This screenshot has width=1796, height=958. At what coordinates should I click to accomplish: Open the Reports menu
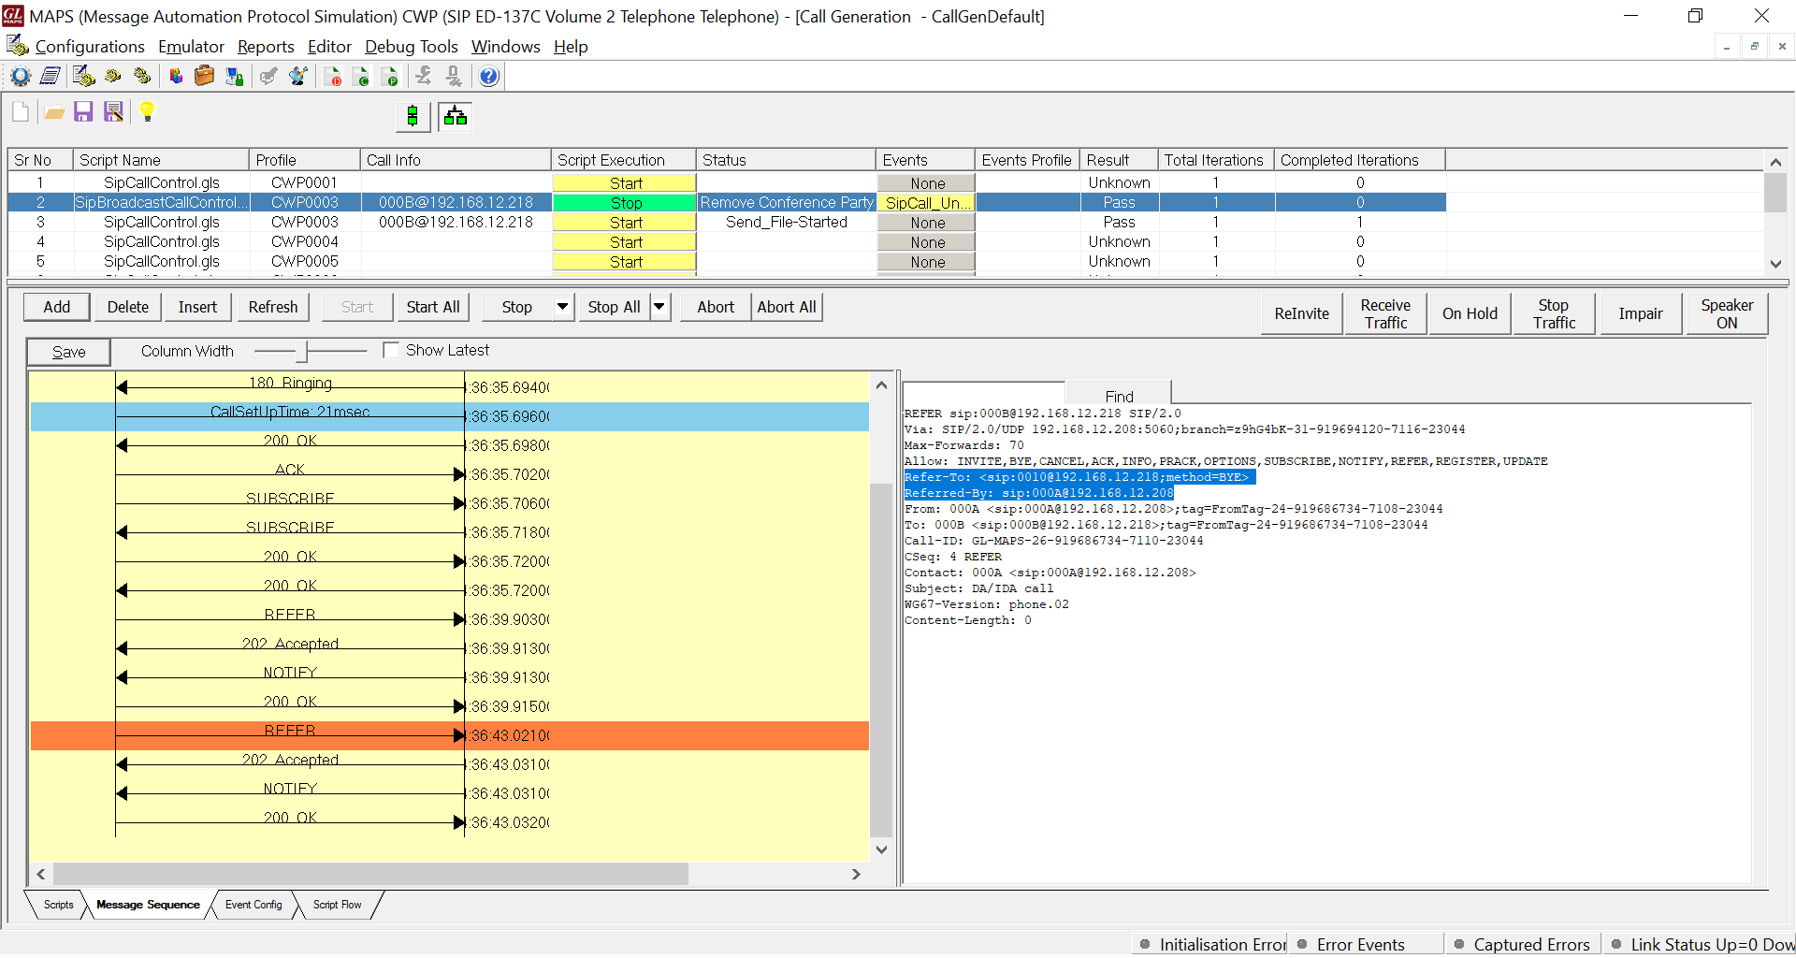(x=266, y=47)
